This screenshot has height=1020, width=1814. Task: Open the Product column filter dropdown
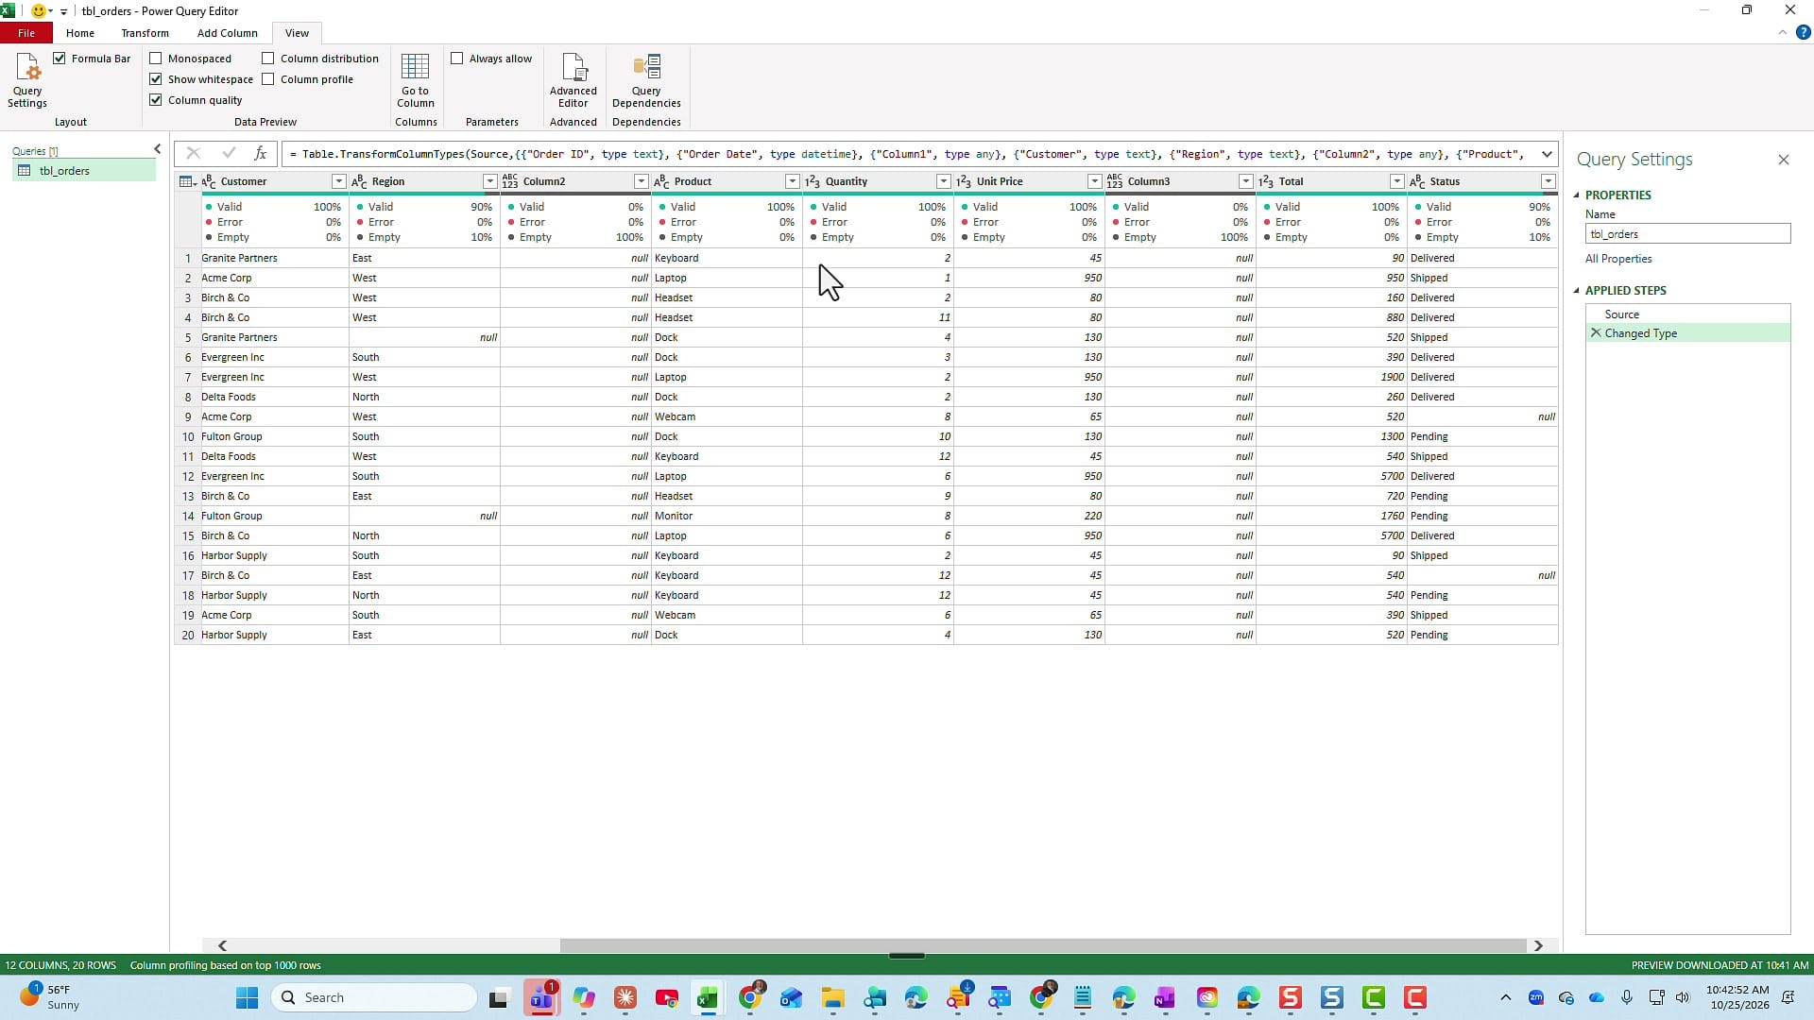click(x=792, y=181)
